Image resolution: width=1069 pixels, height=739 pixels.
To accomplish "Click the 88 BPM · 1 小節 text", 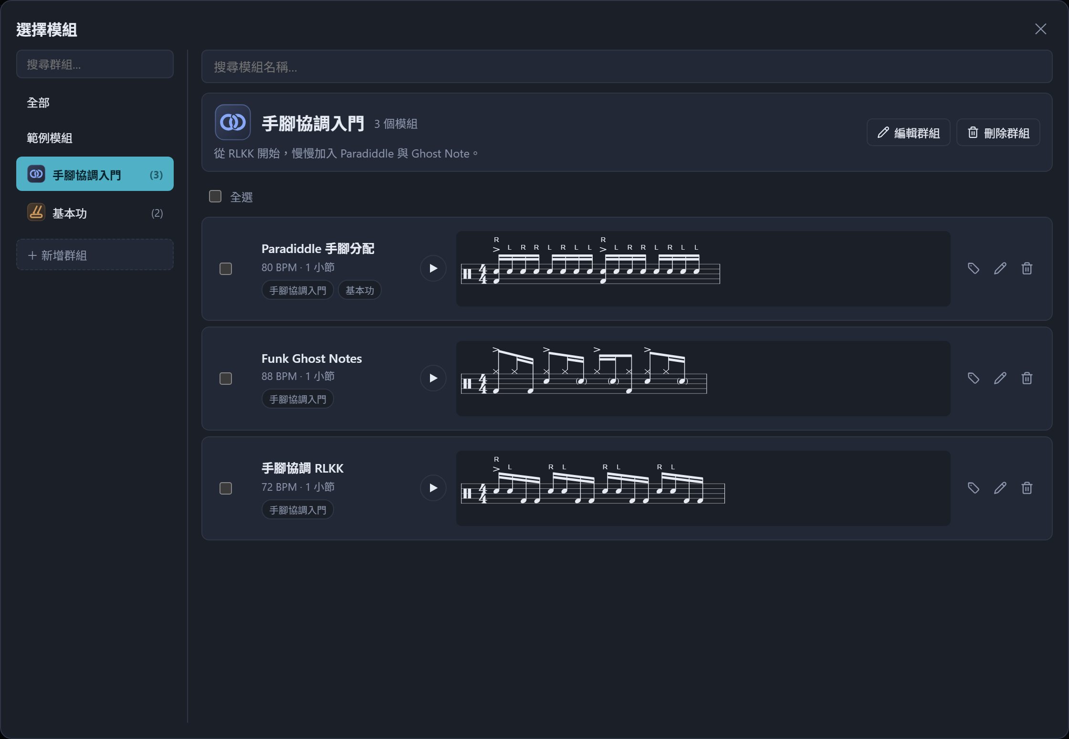I will coord(298,376).
